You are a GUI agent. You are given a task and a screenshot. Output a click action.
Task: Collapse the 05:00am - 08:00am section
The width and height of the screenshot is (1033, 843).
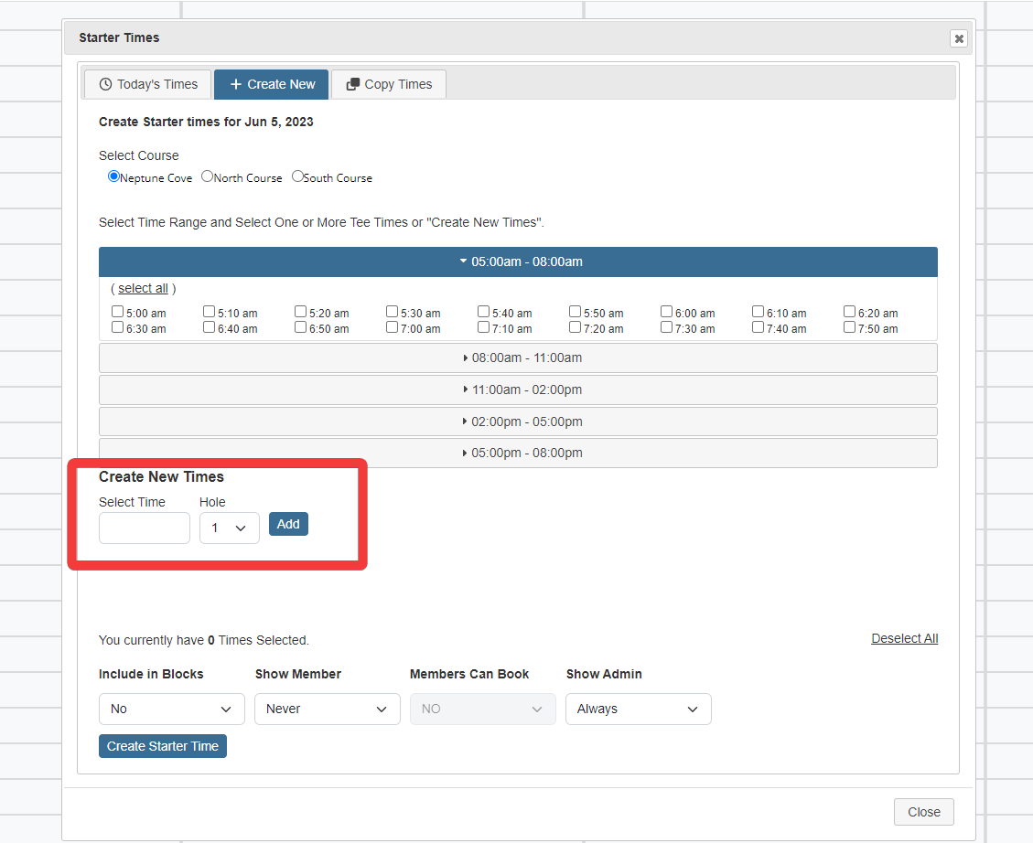518,261
